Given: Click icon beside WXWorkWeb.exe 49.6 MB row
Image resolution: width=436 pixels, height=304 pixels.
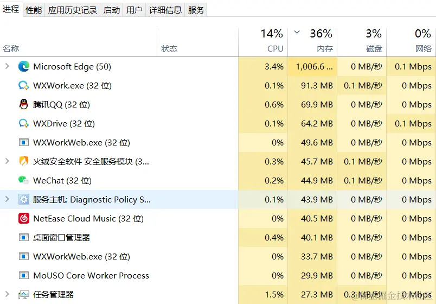Looking at the screenshot, I should click(x=24, y=143).
